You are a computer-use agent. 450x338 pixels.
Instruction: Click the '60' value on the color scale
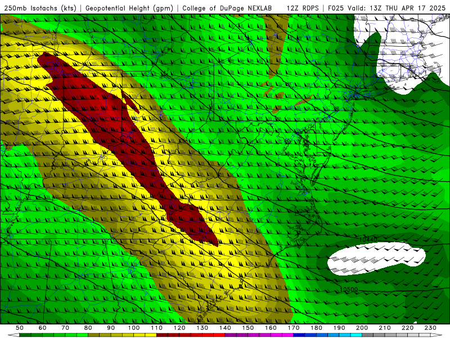pyautogui.click(x=43, y=328)
